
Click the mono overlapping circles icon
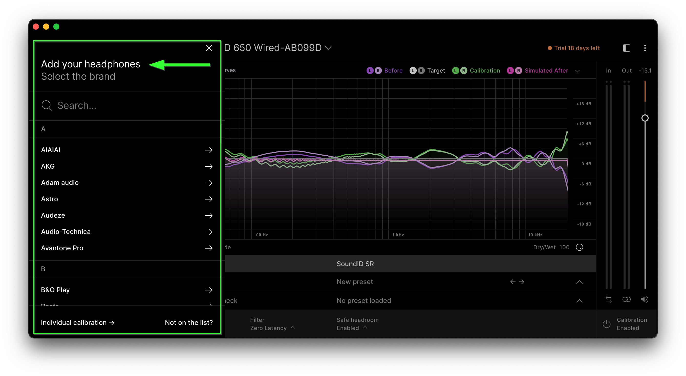[x=626, y=299]
